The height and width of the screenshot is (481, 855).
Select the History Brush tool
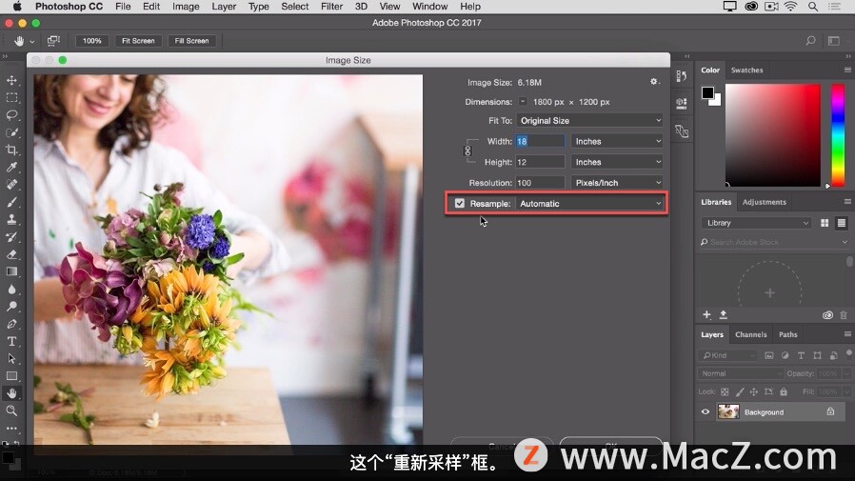[11, 236]
